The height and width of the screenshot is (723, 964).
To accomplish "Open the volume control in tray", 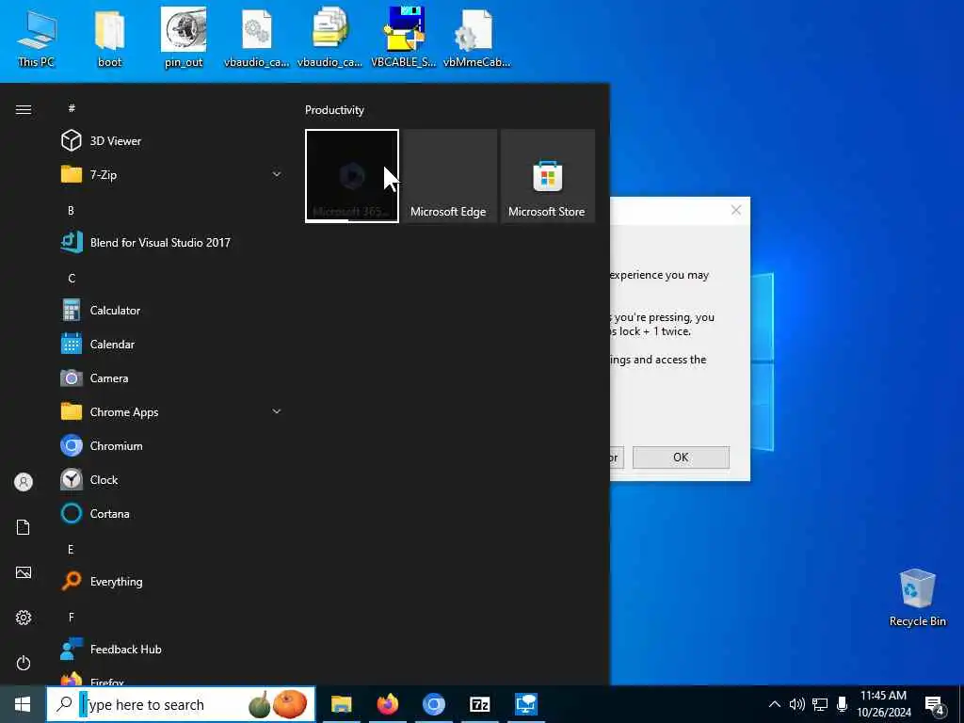I will coord(796,704).
